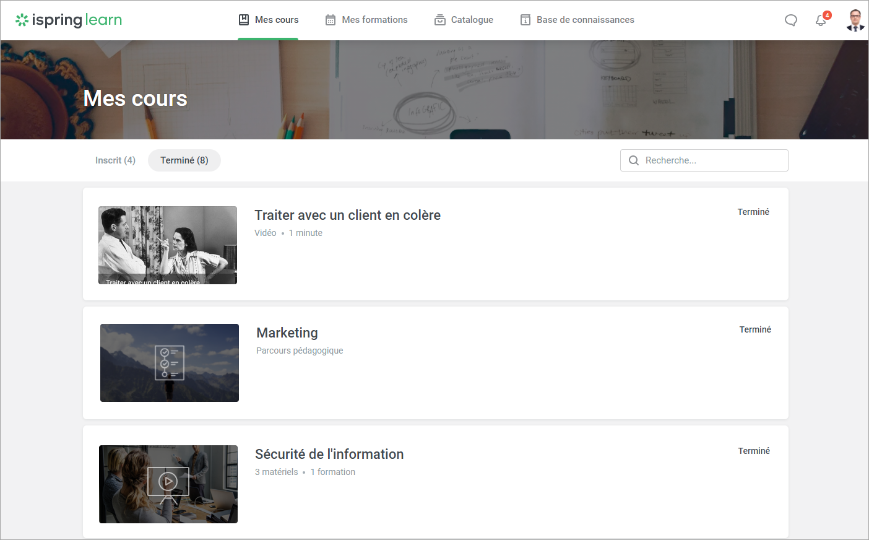Open the notifications bell
This screenshot has height=540, width=869.
[821, 20]
